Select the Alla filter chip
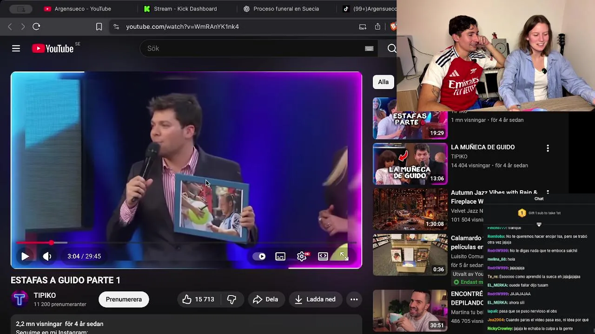Image resolution: width=595 pixels, height=334 pixels. click(x=383, y=82)
